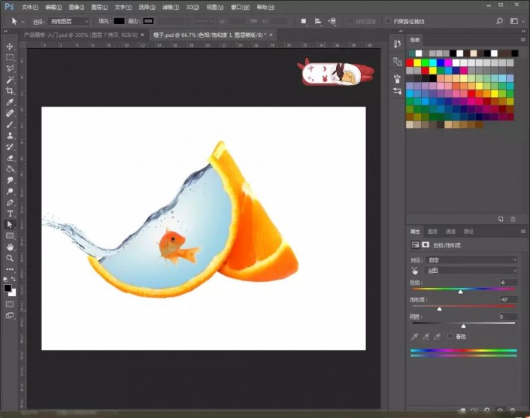The image size is (530, 418).
Task: Click the fill 填充 black color box
Action: click(x=119, y=21)
